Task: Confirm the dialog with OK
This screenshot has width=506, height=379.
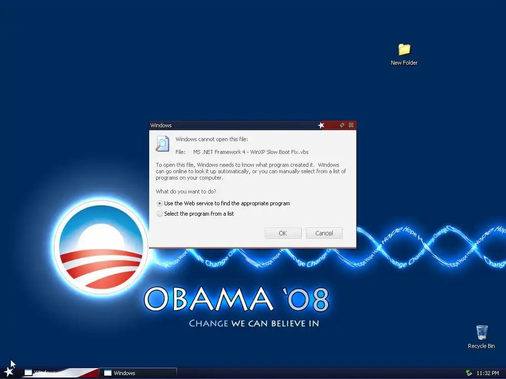Action: click(283, 233)
